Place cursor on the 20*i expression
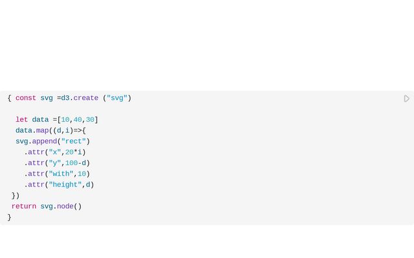Image resolution: width=414 pixels, height=258 pixels. (75, 152)
